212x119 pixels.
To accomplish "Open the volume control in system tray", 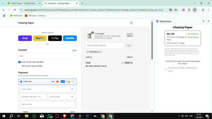I will coord(186,116).
